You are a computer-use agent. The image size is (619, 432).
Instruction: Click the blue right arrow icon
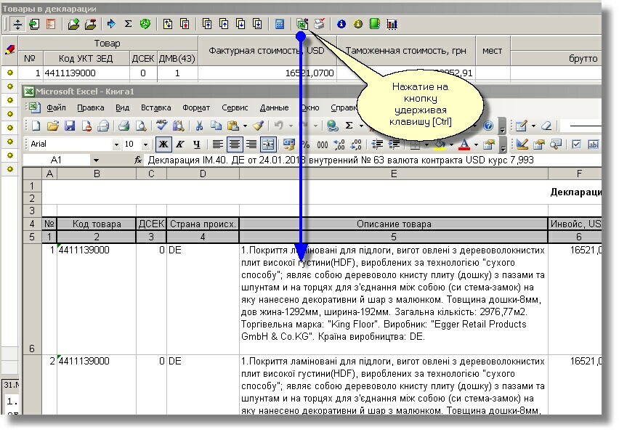[111, 24]
